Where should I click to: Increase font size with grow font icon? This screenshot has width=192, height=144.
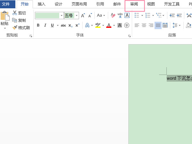coord(83,15)
